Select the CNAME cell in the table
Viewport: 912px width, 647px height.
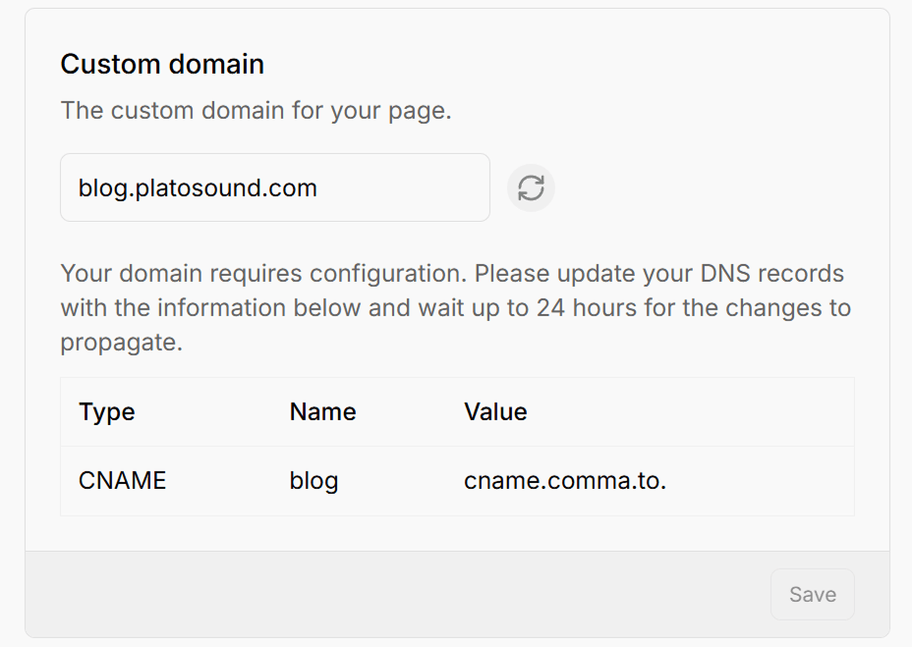tap(122, 481)
